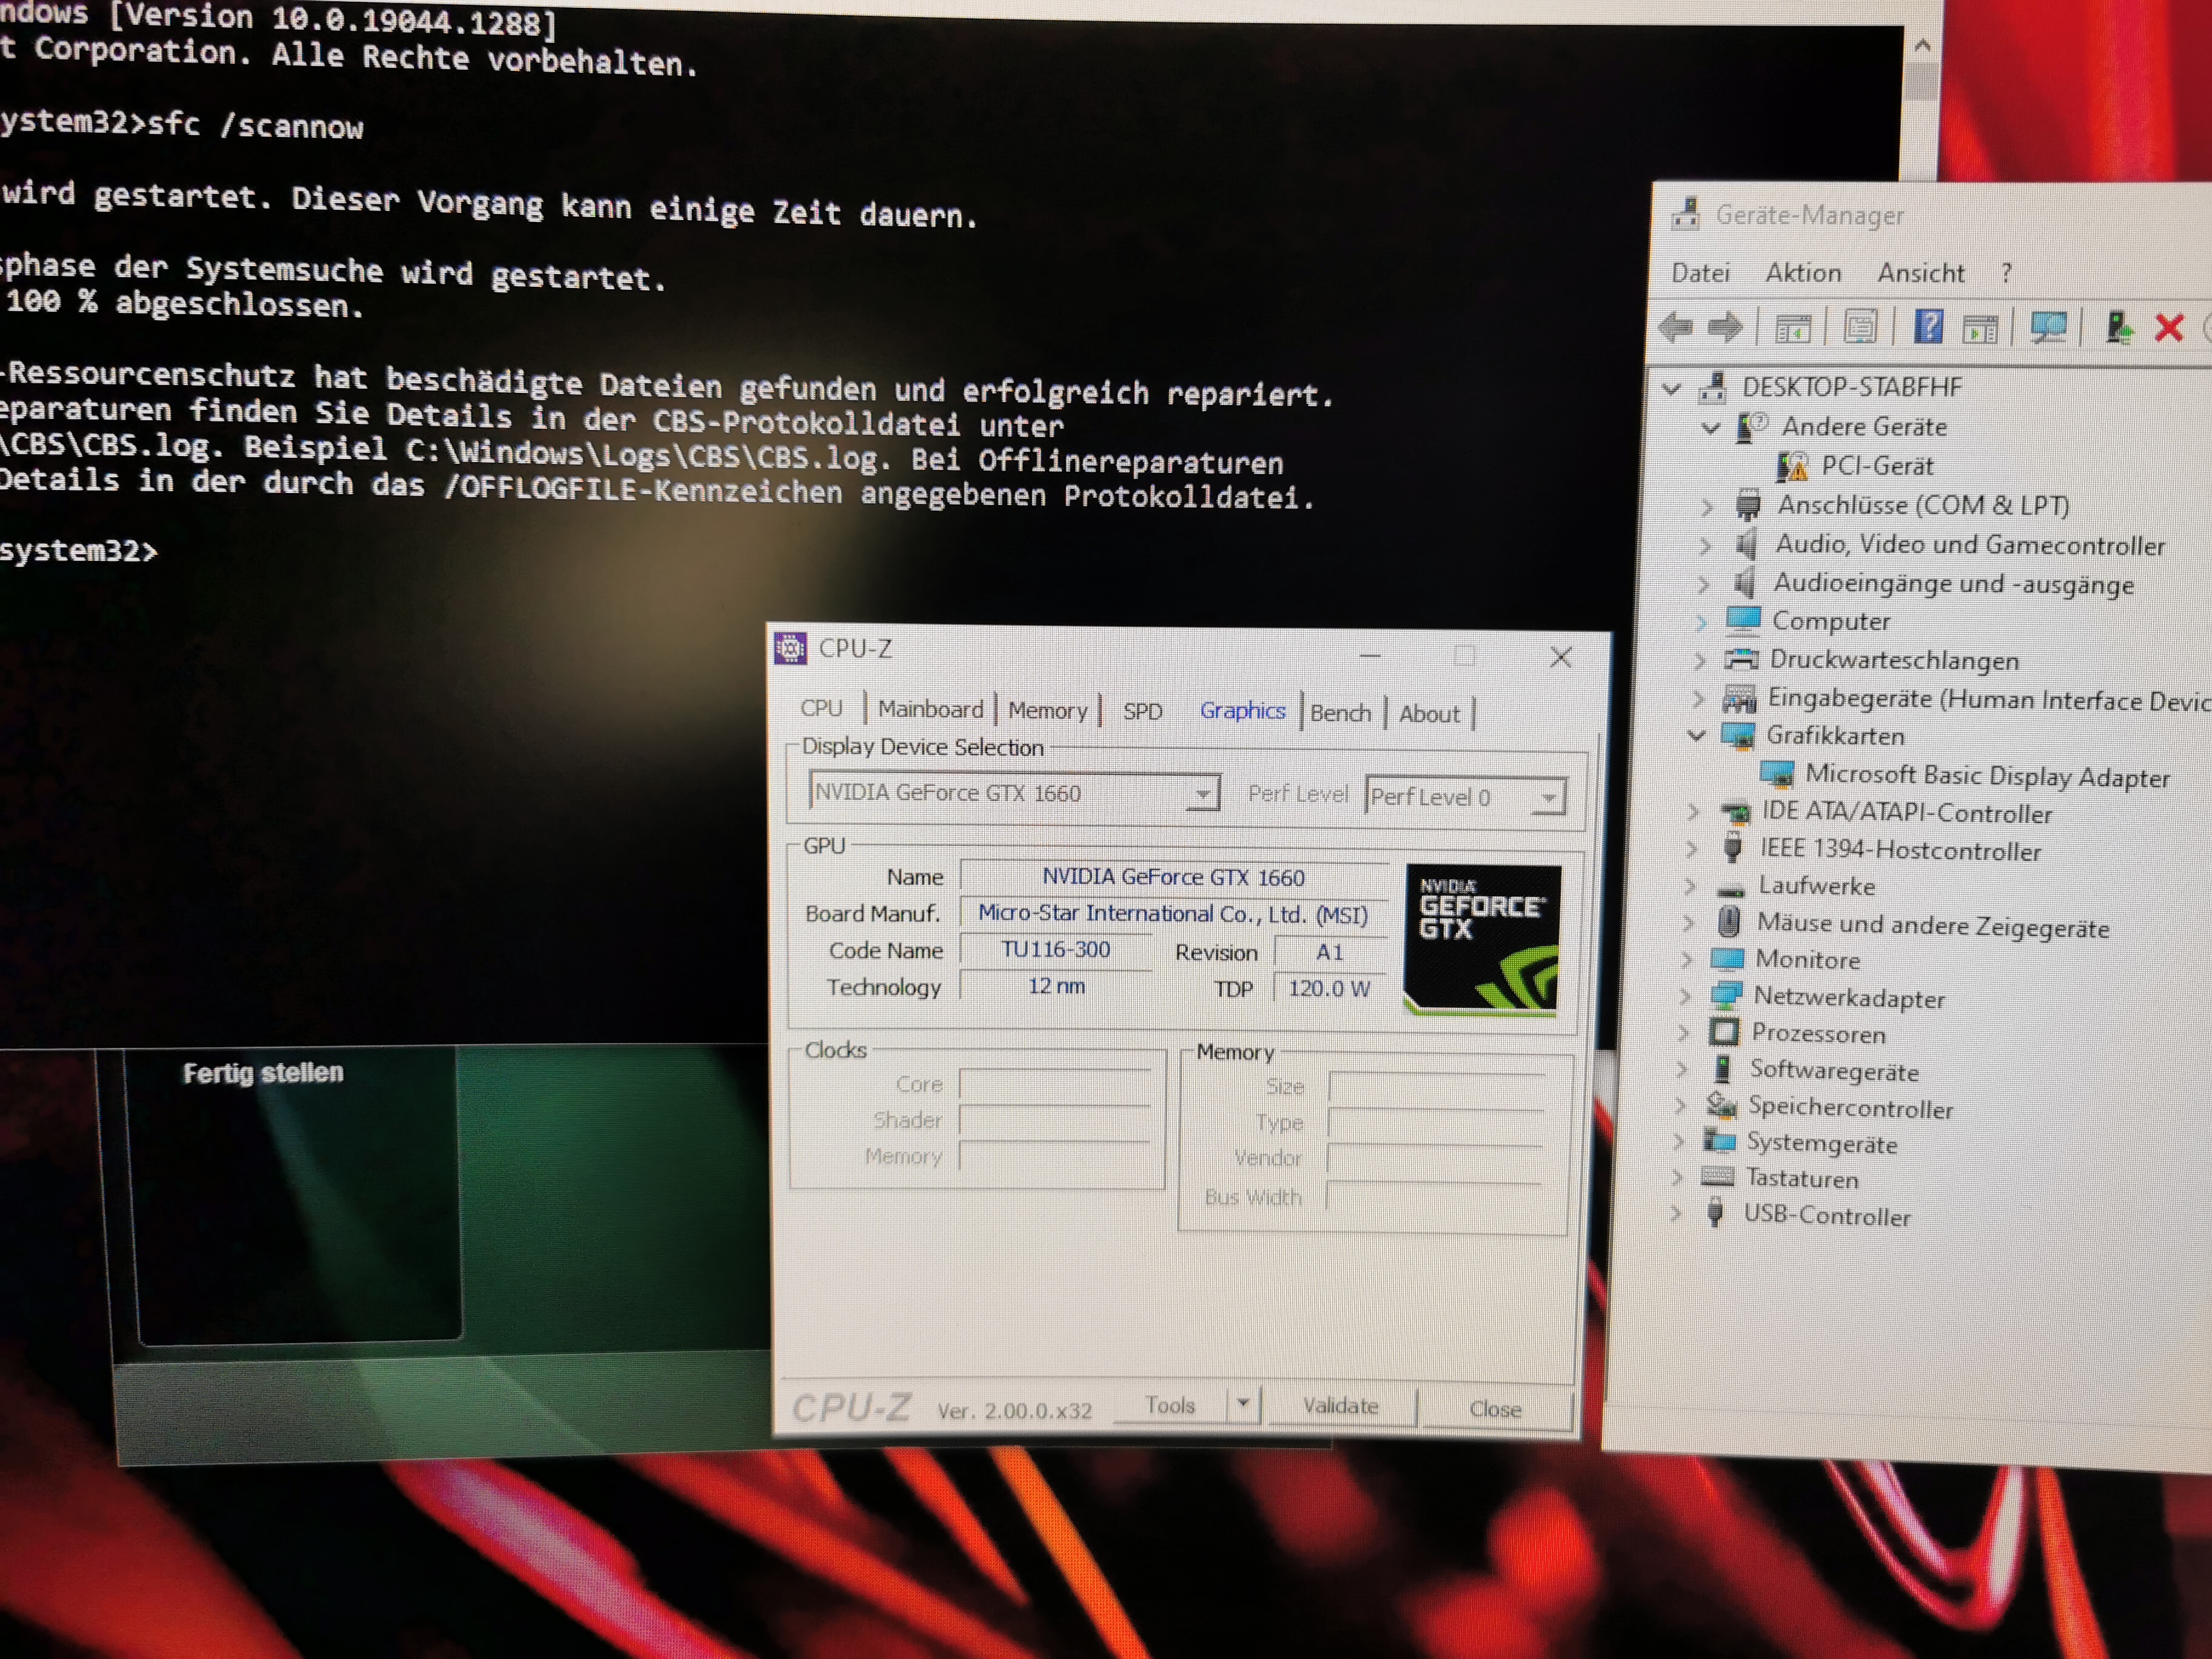Click the back arrow in Geräte-Manager toolbar

pyautogui.click(x=1676, y=327)
